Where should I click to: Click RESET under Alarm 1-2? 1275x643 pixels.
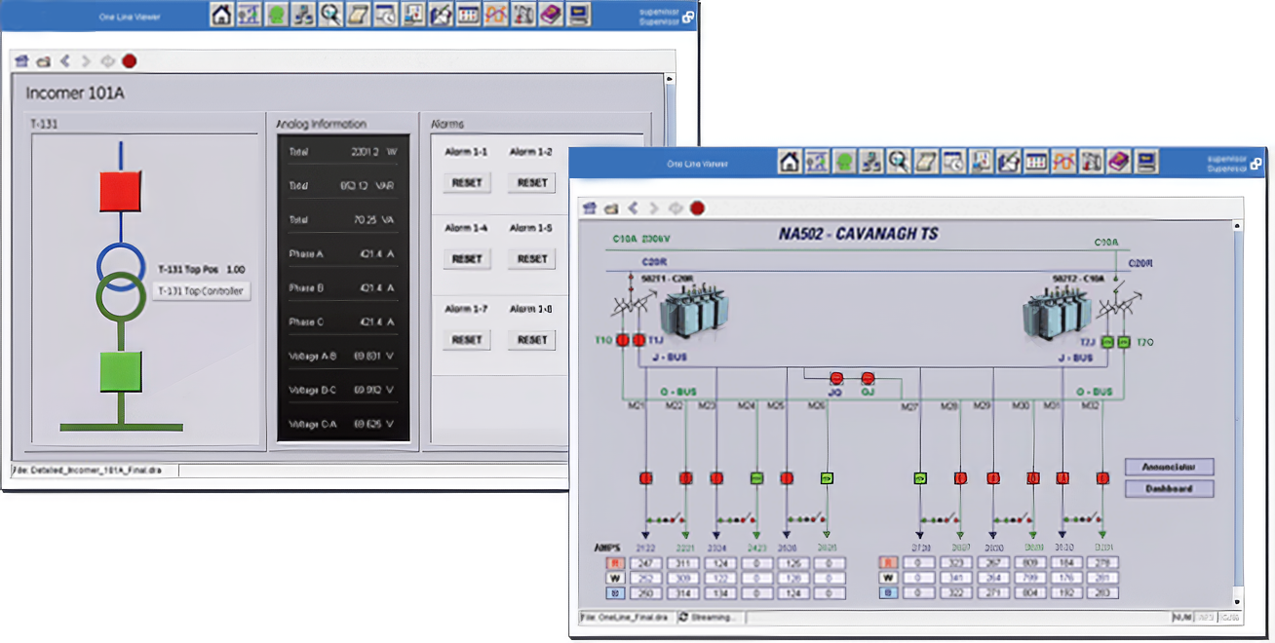(x=532, y=182)
